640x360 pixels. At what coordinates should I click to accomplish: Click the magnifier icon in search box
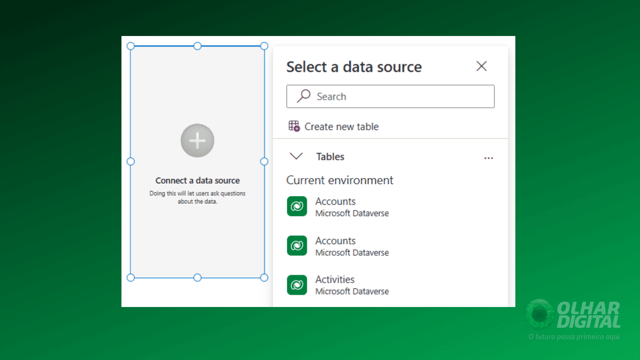304,96
